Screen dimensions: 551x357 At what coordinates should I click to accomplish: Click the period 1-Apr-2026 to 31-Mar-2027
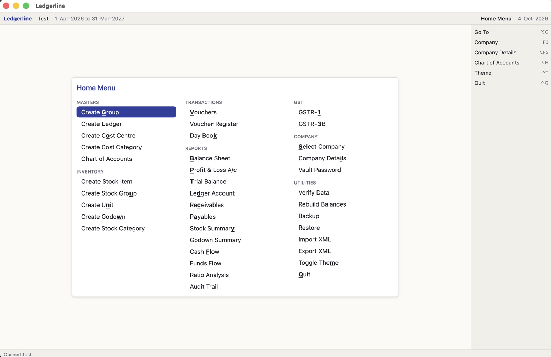point(90,19)
